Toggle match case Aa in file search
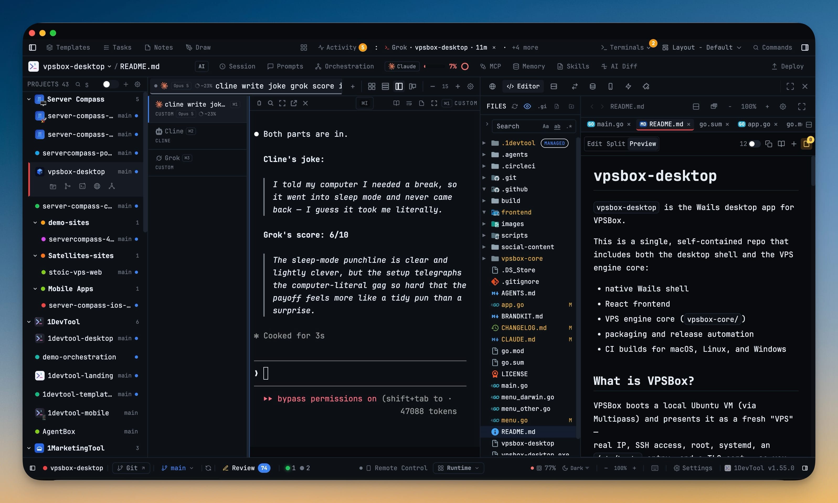The image size is (838, 503). 545,126
